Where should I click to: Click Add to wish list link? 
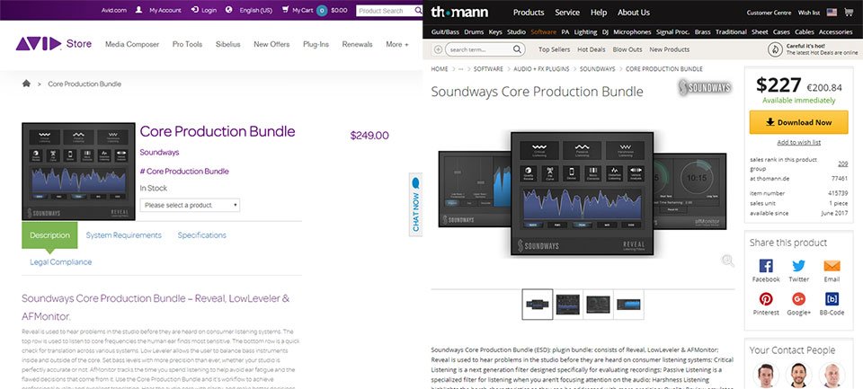click(798, 143)
